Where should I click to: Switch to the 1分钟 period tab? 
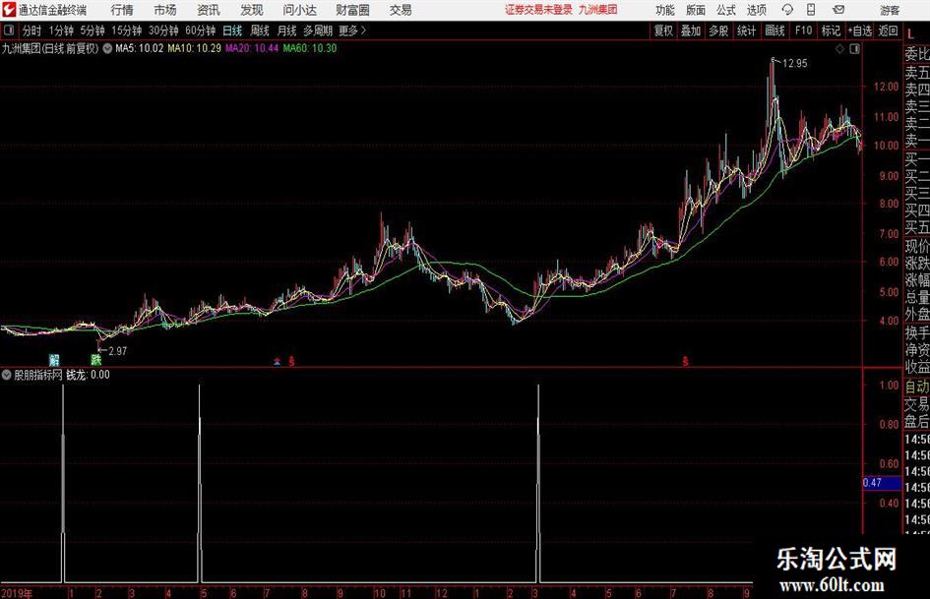(x=60, y=30)
